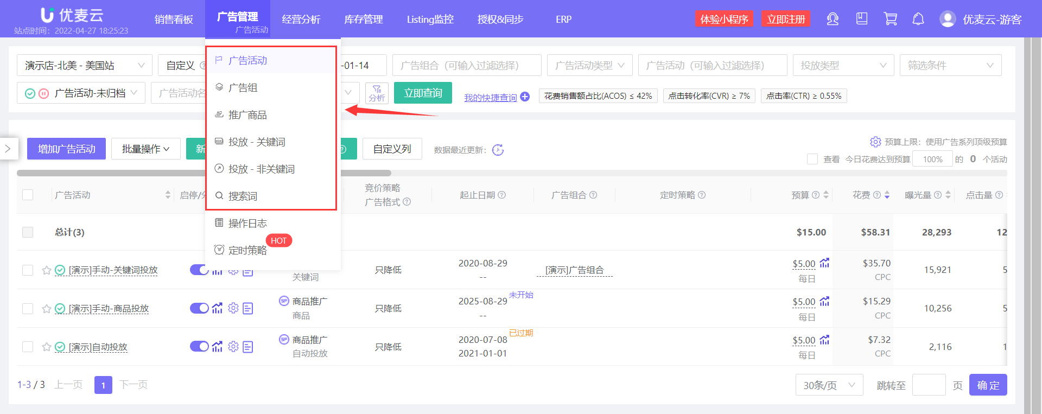Open the 演示店-北美 - 美国站 store dropdown
The height and width of the screenshot is (414, 1042).
tap(85, 65)
